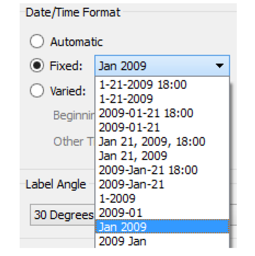Click the highlighted Jan 2009 list item
Screen dimensions: 255x256
(122, 227)
